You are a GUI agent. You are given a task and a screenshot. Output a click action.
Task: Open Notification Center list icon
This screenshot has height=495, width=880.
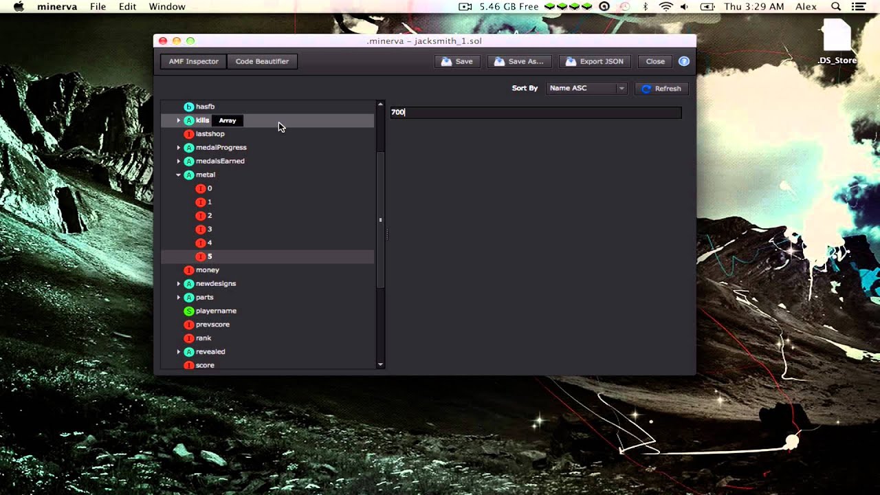tap(858, 6)
